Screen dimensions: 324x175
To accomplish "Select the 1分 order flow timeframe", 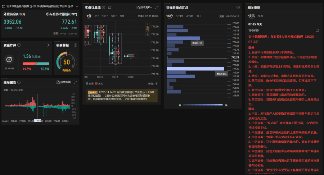I will click(x=89, y=16).
